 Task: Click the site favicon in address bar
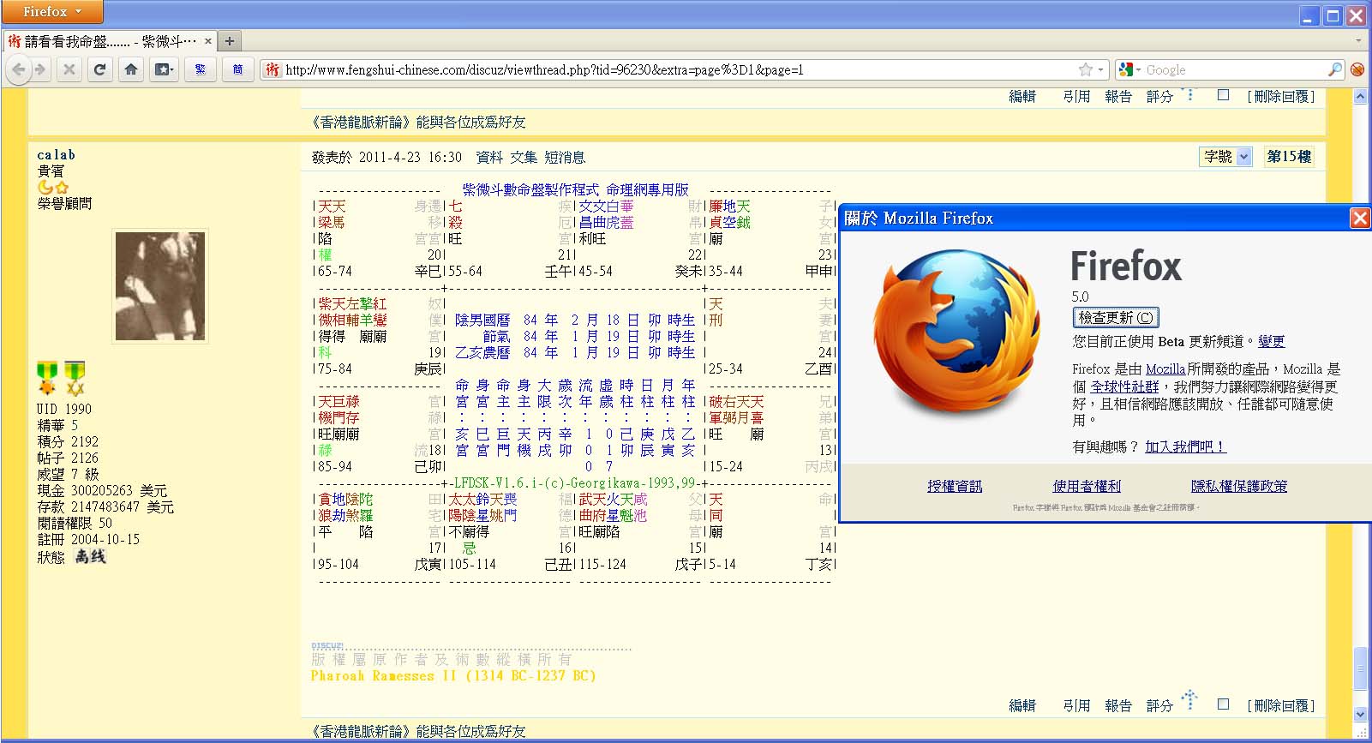(x=272, y=69)
